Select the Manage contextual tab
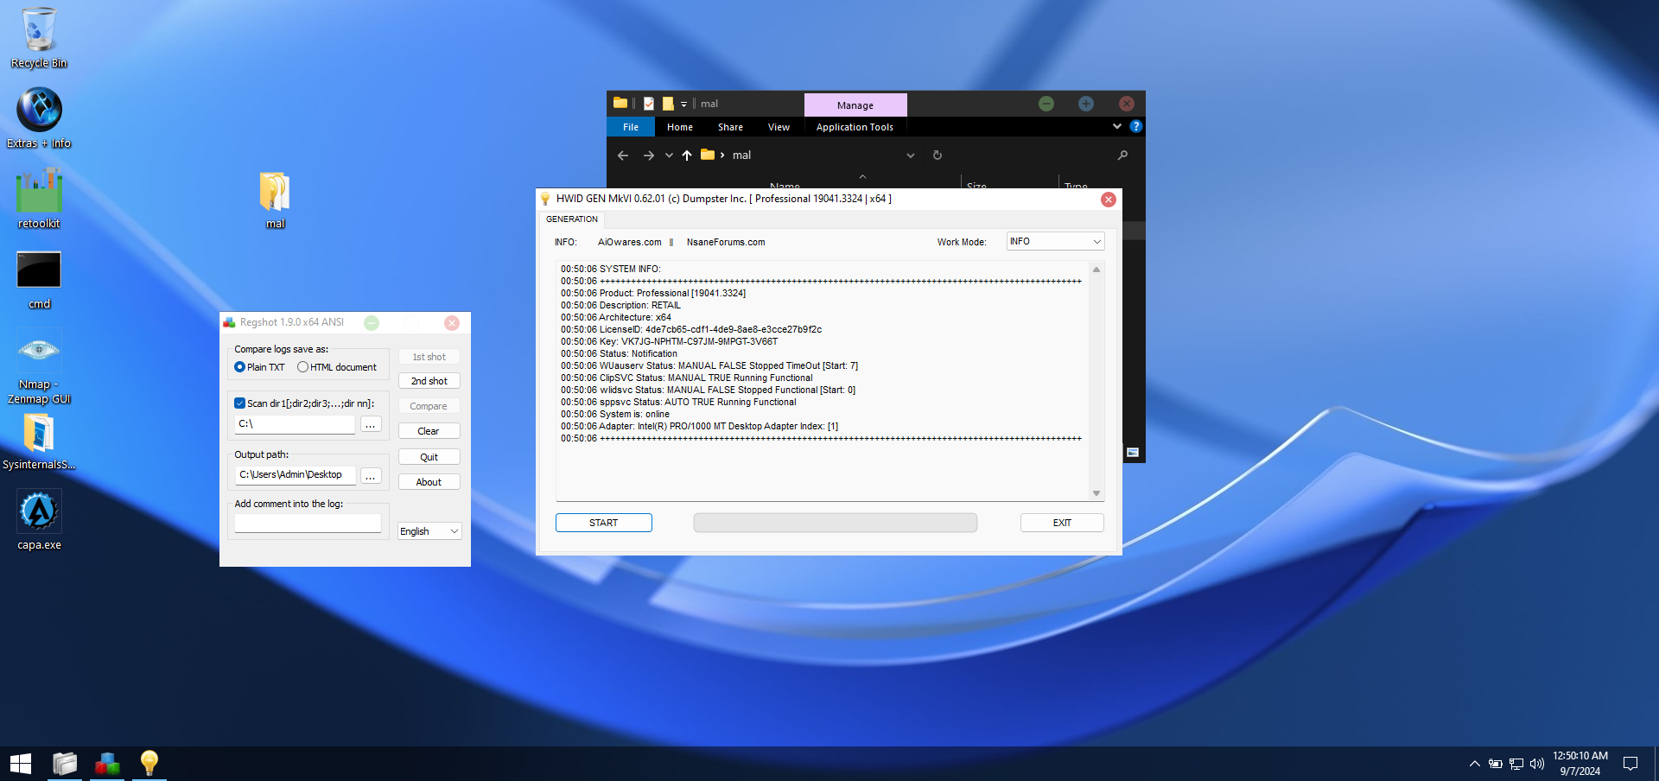 click(x=855, y=105)
